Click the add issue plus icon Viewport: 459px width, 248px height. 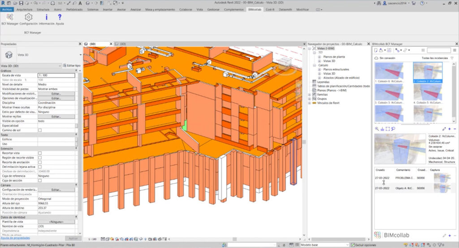coord(449,129)
